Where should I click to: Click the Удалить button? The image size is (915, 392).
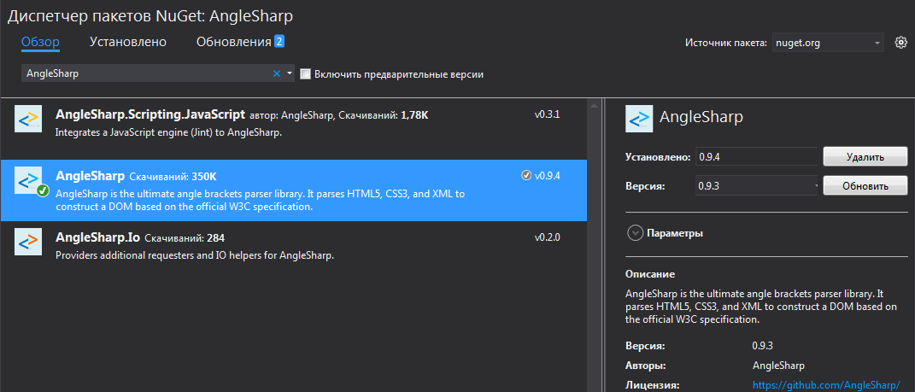tap(865, 157)
